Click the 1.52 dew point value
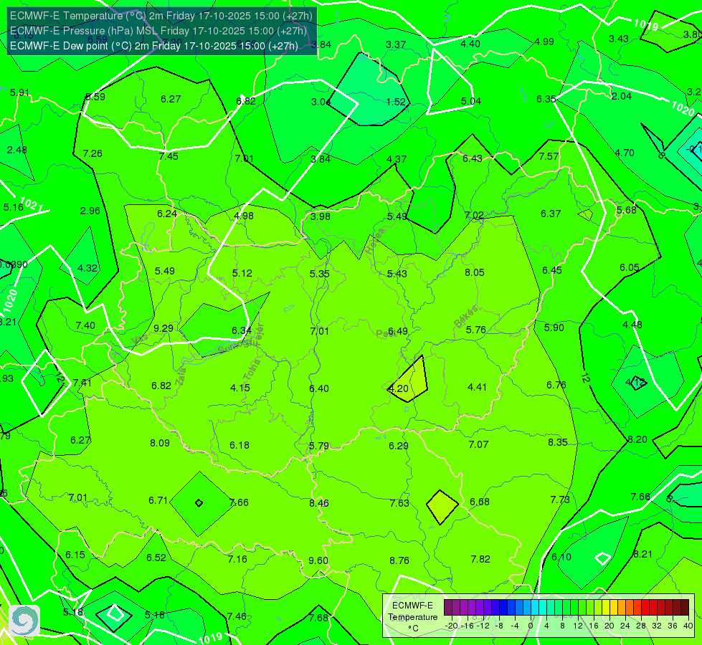 (x=396, y=102)
